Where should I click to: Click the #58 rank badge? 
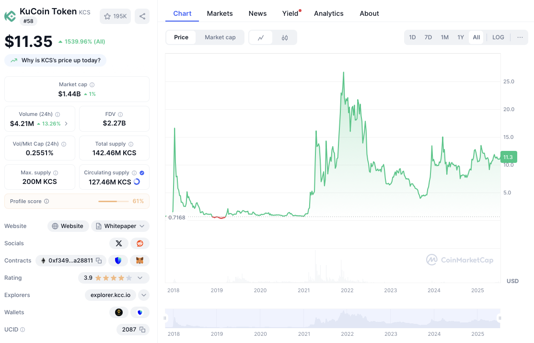(28, 21)
